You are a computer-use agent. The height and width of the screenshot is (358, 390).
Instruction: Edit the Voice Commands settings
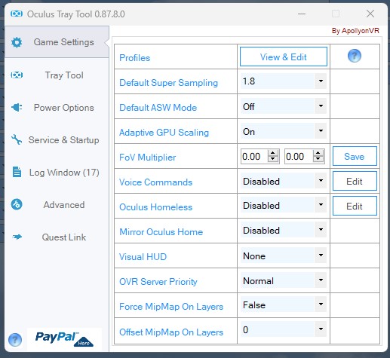(x=355, y=181)
